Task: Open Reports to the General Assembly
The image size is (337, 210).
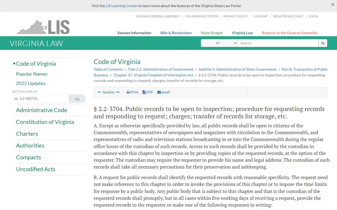Action: tap(290, 33)
